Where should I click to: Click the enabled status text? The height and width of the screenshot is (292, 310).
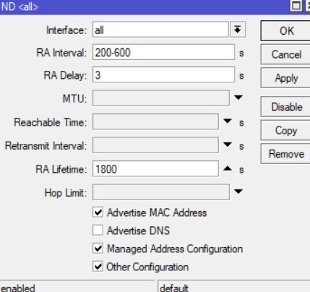[18, 288]
